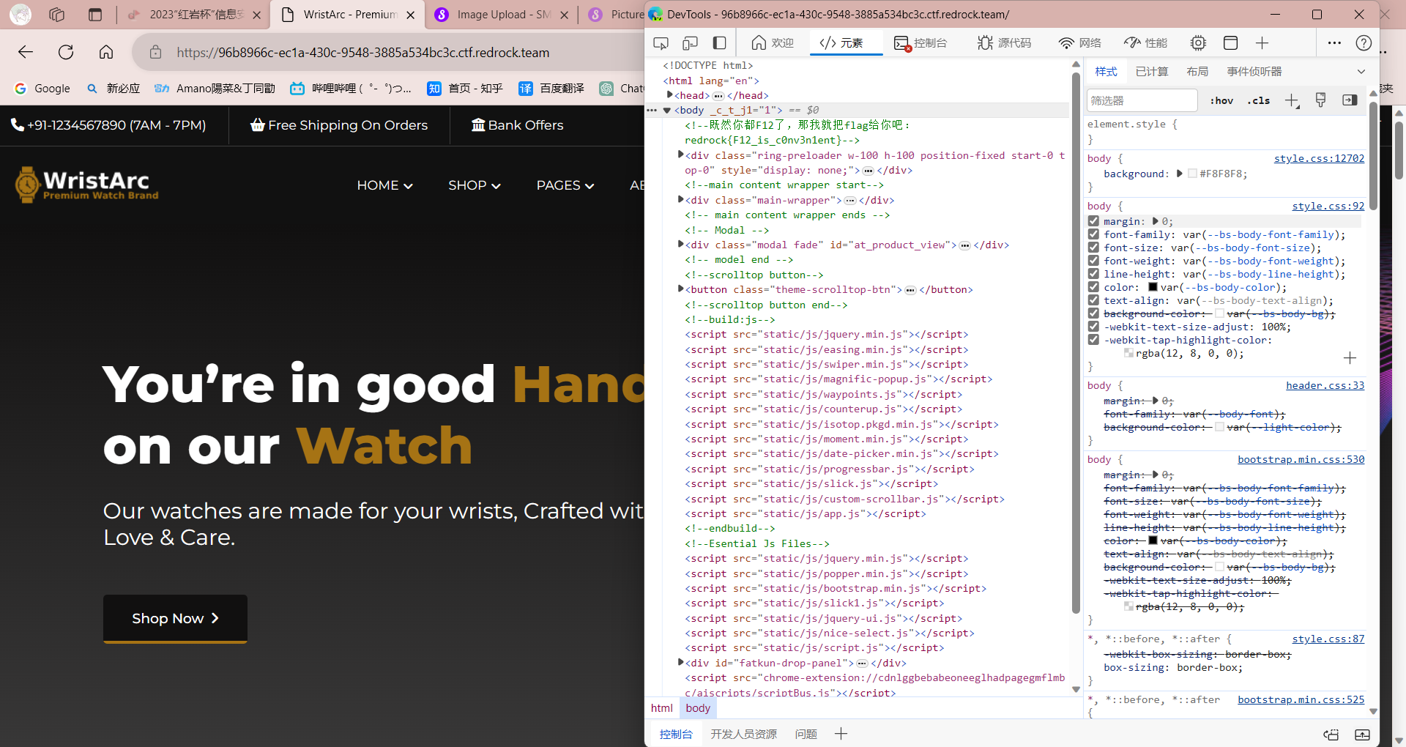Uncheck the color declaration checkbox
Screen dimensions: 1406x747
pyautogui.click(x=1093, y=287)
